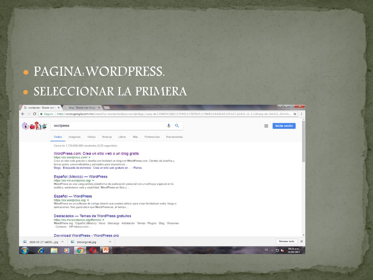This screenshot has width=373, height=280.
Task: Run search with the magnifying glass icon
Action: coord(177,125)
